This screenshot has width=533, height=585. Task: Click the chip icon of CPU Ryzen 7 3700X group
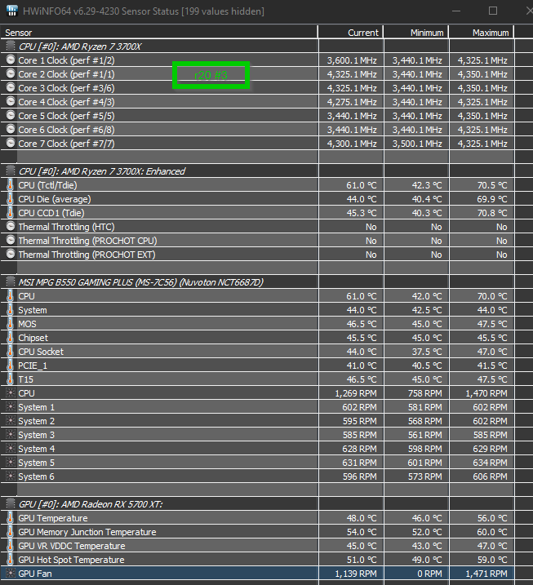pos(11,47)
